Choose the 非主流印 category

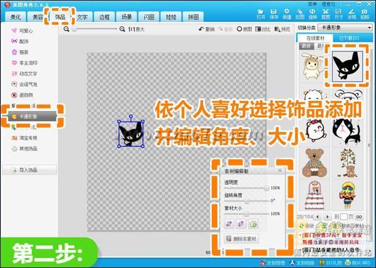pos(24,63)
